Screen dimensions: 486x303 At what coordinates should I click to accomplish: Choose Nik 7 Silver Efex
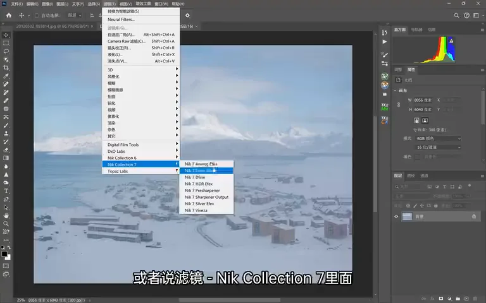(206, 203)
